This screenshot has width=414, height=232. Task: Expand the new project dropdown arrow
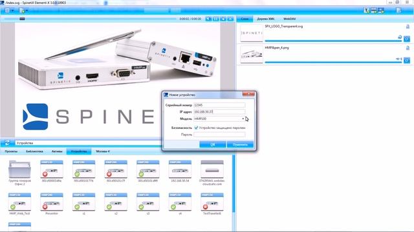click(x=27, y=11)
